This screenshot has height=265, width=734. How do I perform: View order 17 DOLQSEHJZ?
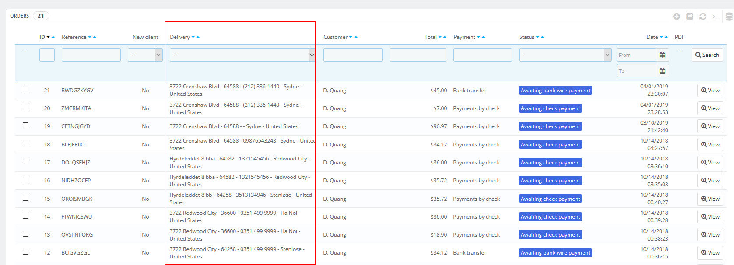pos(710,163)
